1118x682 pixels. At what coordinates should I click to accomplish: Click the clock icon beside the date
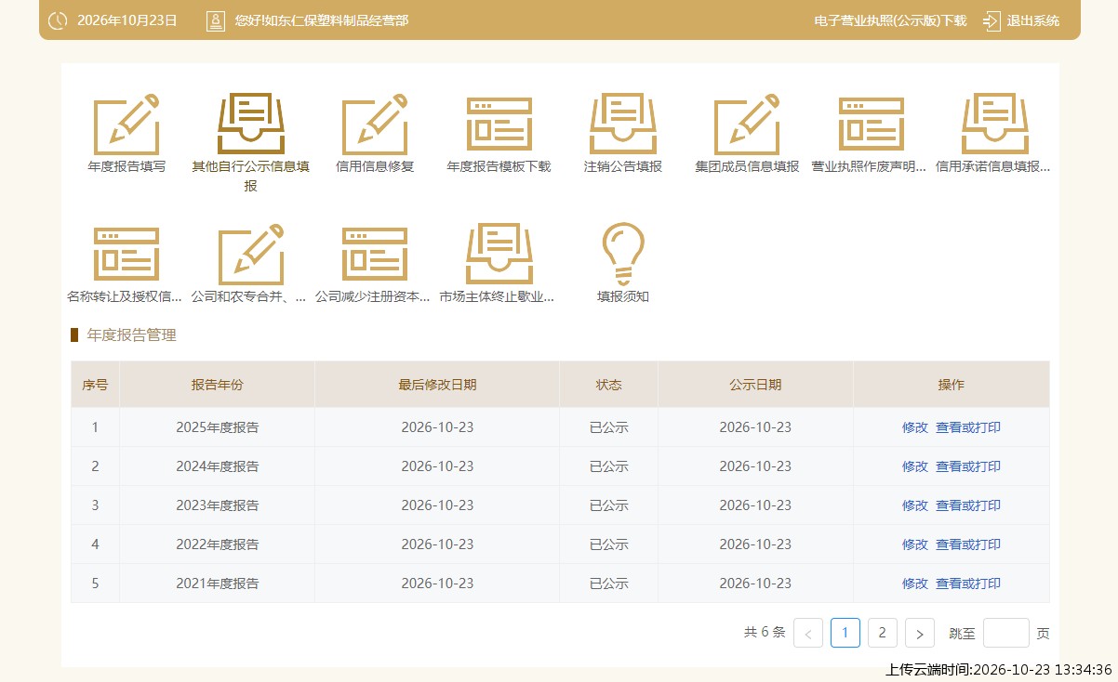coord(58,20)
